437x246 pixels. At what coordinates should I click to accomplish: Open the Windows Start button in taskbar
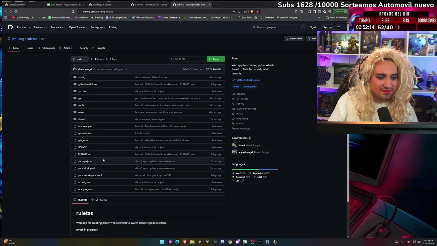[x=162, y=242]
